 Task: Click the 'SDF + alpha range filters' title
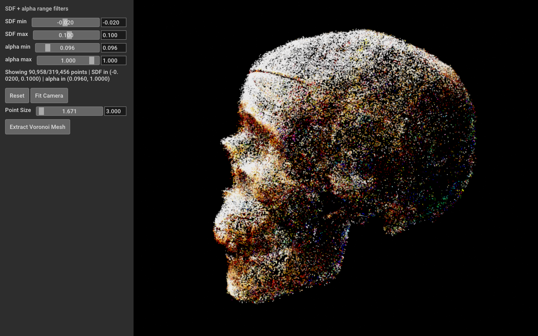37,8
